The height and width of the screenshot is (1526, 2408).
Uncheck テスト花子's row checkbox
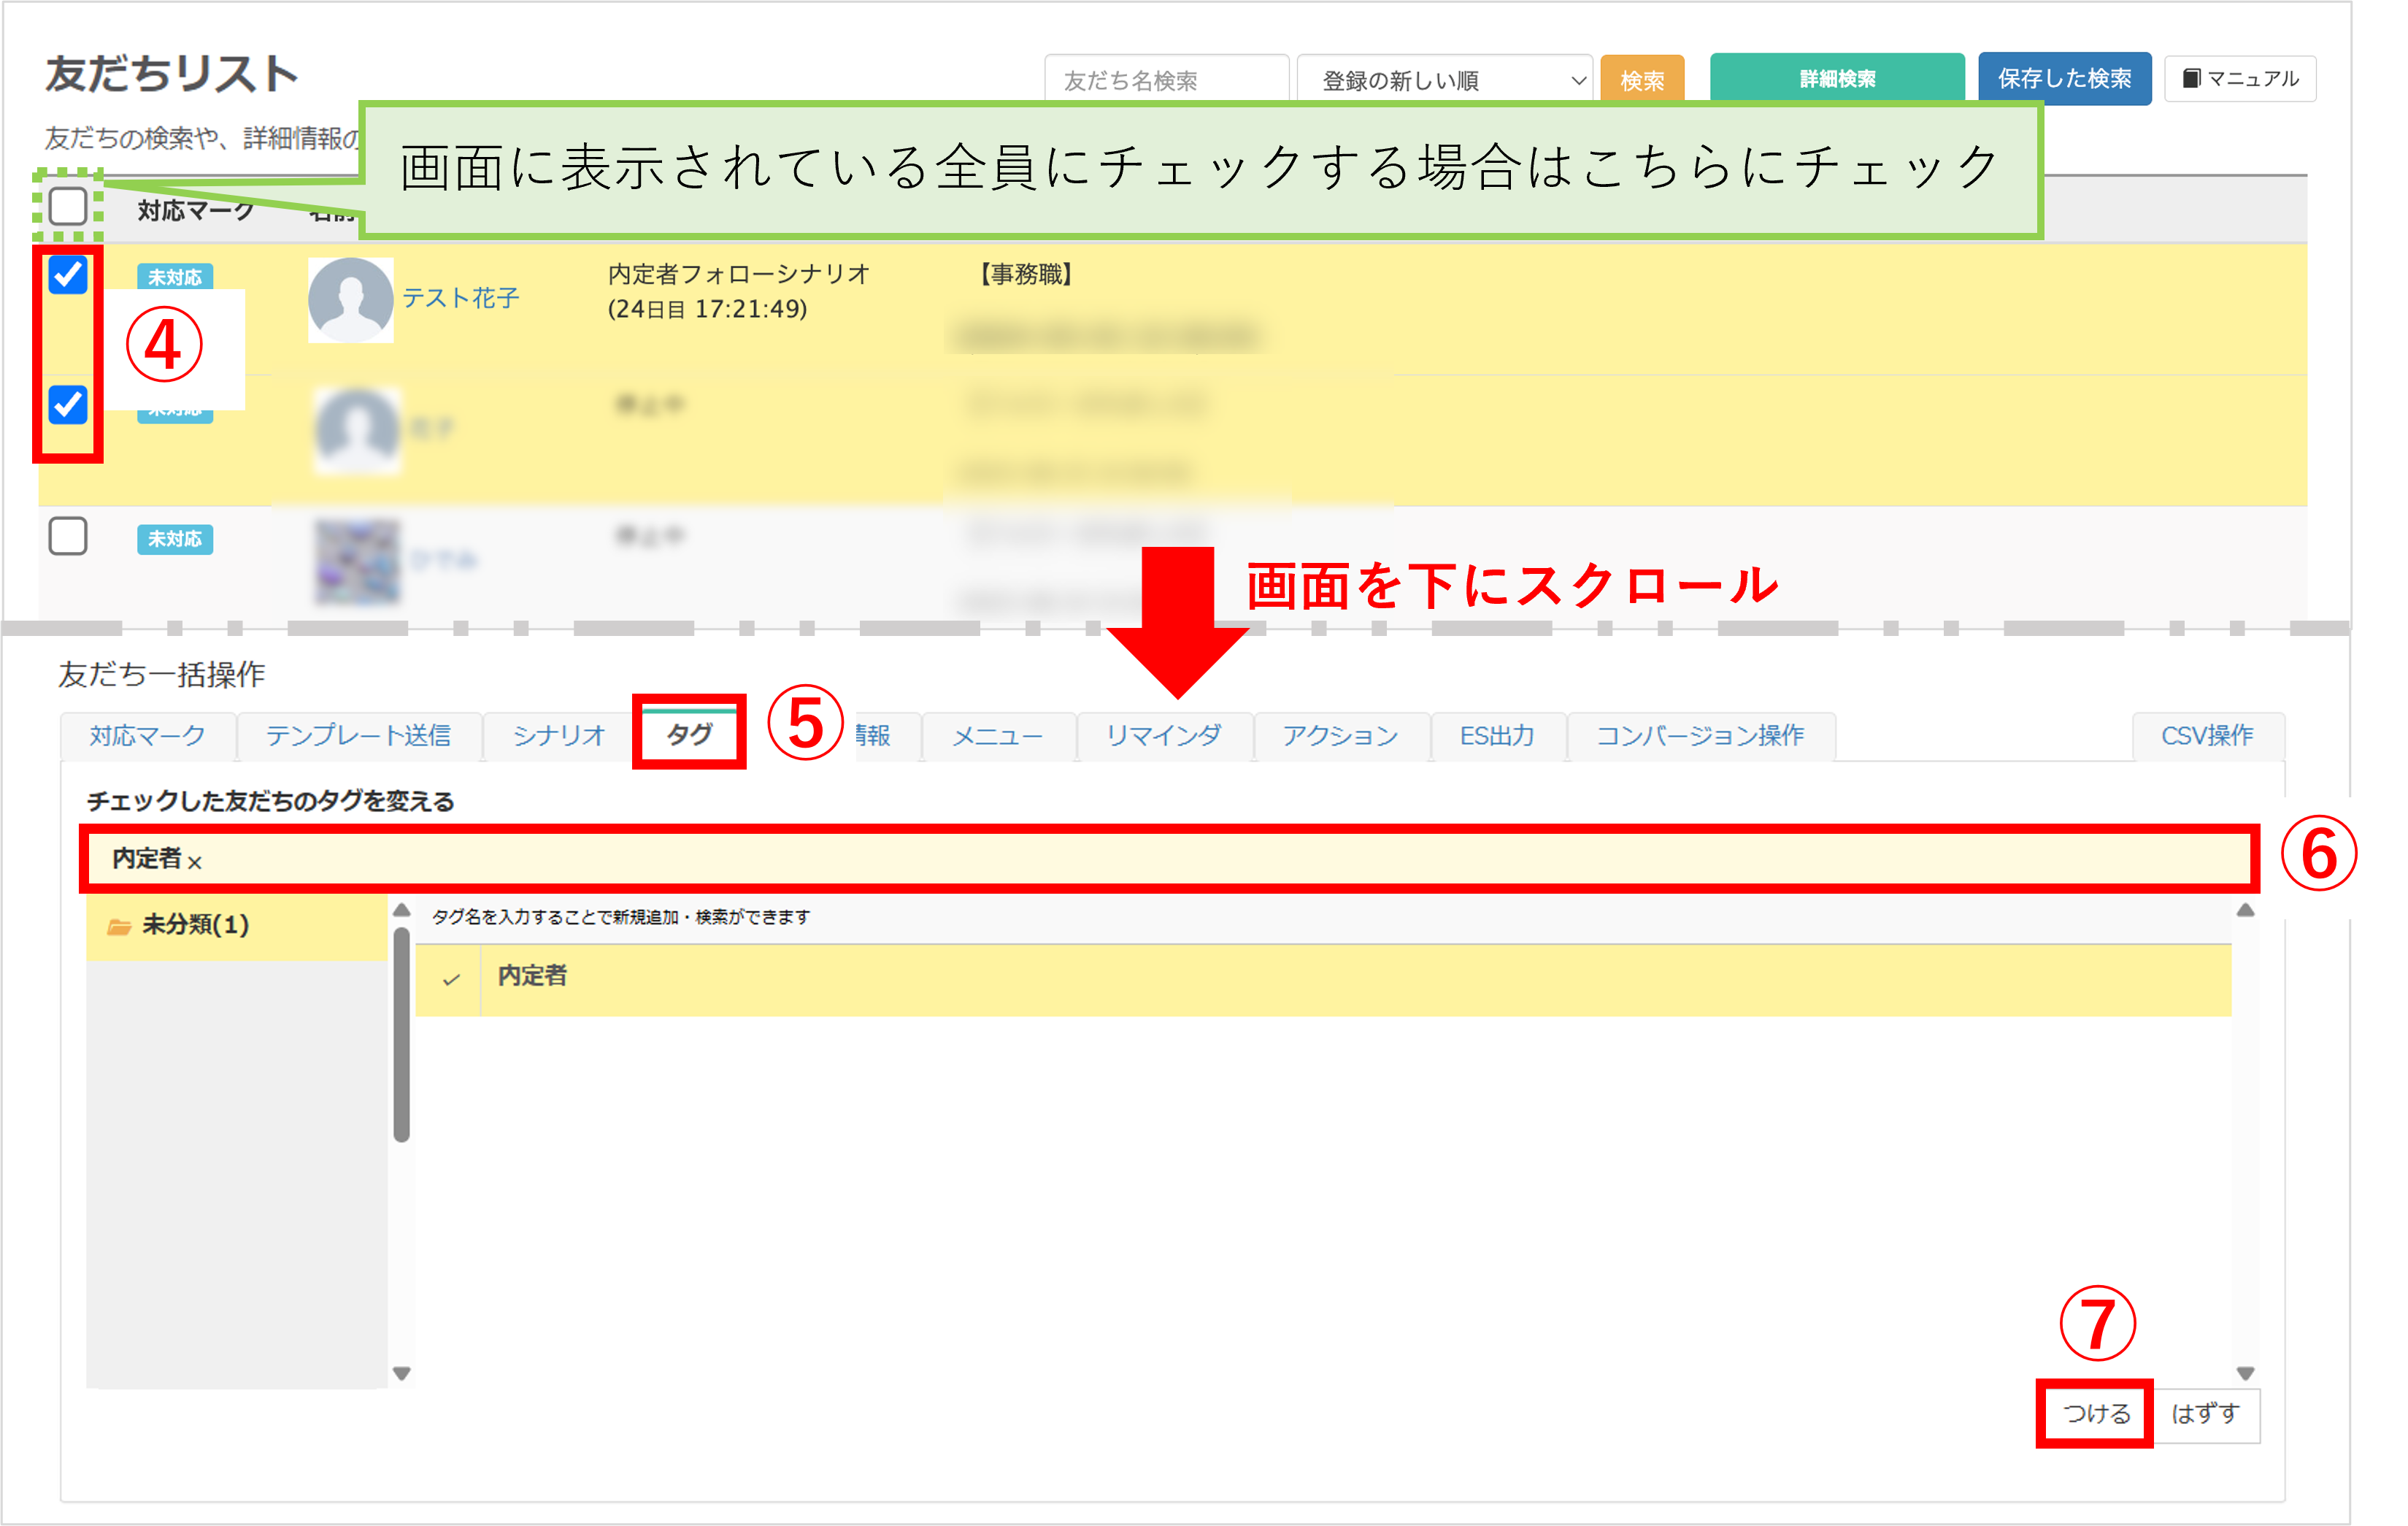pyautogui.click(x=68, y=274)
